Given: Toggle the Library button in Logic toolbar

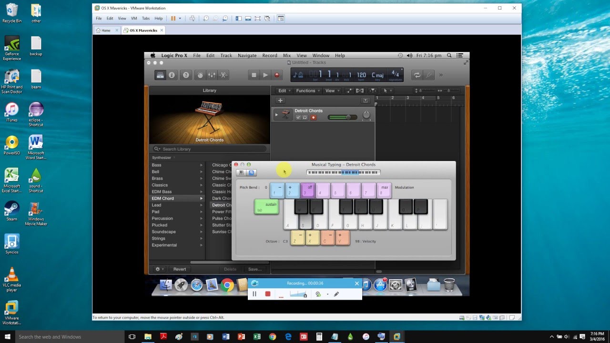Looking at the screenshot, I should [160, 75].
